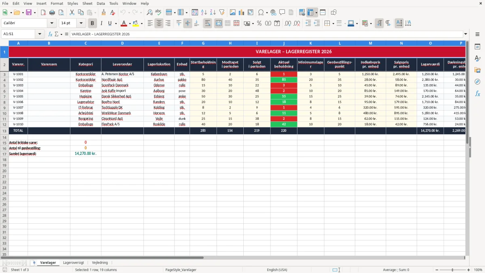Viewport: 485px width, 273px height.
Task: Open the File menu
Action: point(5,3)
